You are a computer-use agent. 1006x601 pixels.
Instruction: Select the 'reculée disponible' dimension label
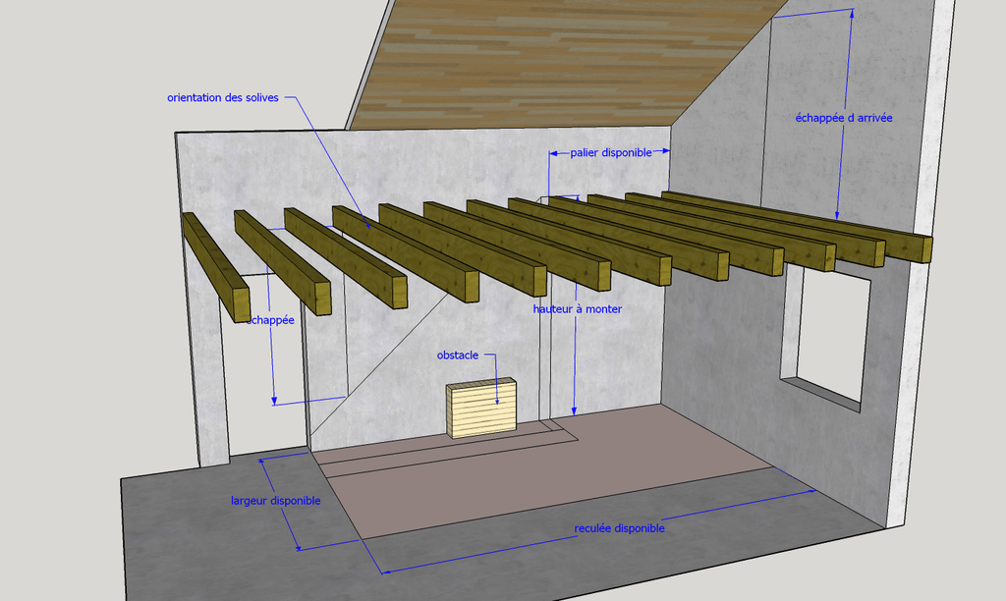coord(619,528)
